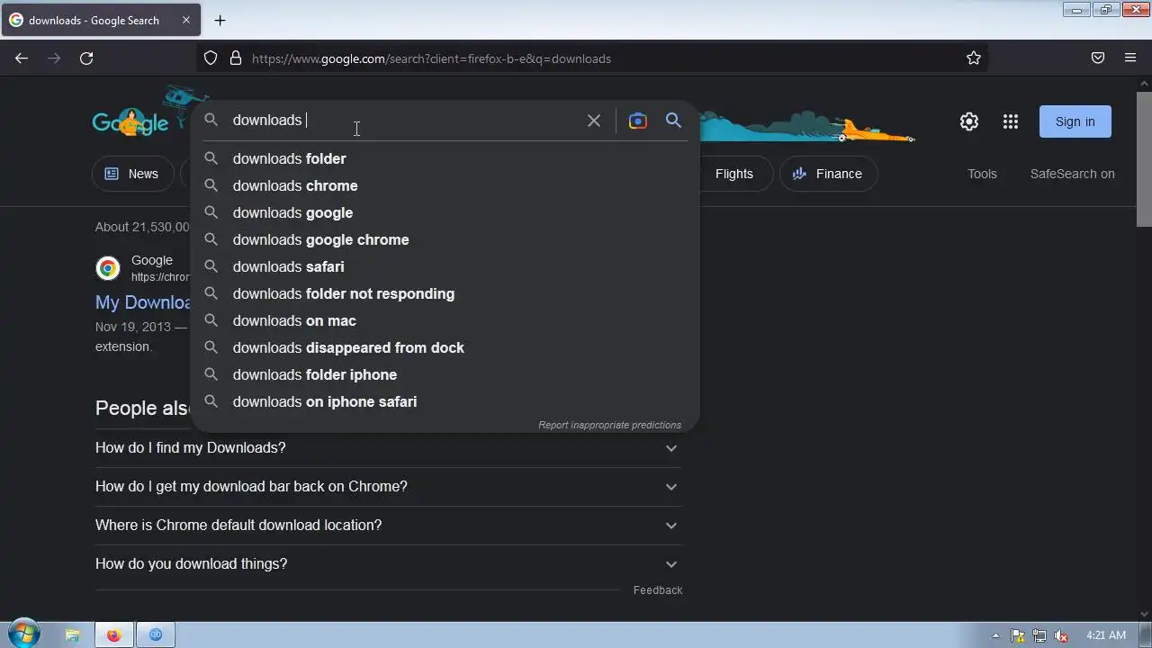Click inside the Google search text field

(405, 121)
